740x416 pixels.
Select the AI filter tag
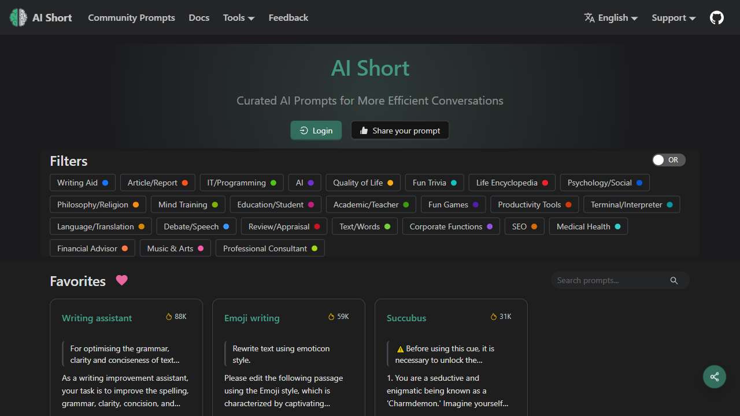[x=305, y=183]
